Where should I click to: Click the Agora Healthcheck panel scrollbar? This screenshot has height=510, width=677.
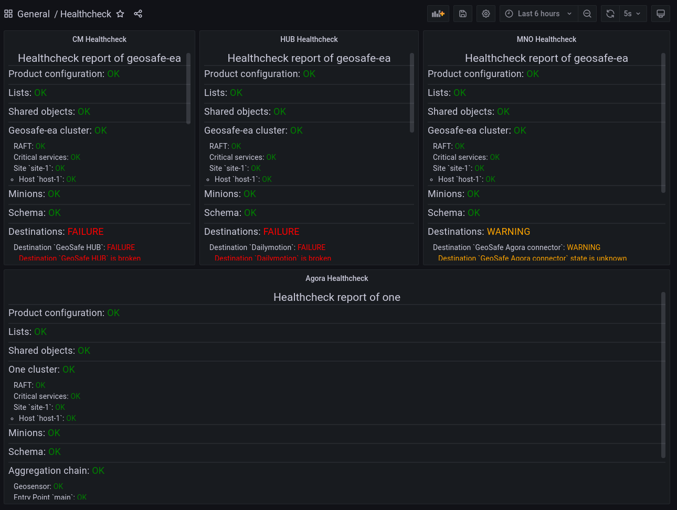(663, 375)
